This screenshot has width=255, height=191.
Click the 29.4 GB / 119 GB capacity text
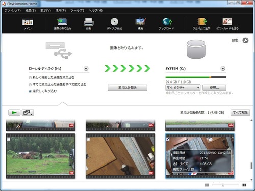tap(178, 82)
